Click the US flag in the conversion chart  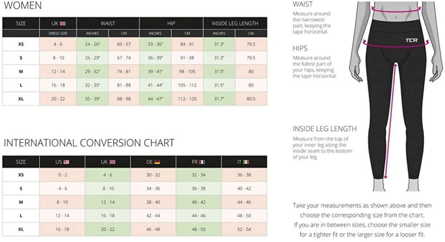(x=66, y=162)
